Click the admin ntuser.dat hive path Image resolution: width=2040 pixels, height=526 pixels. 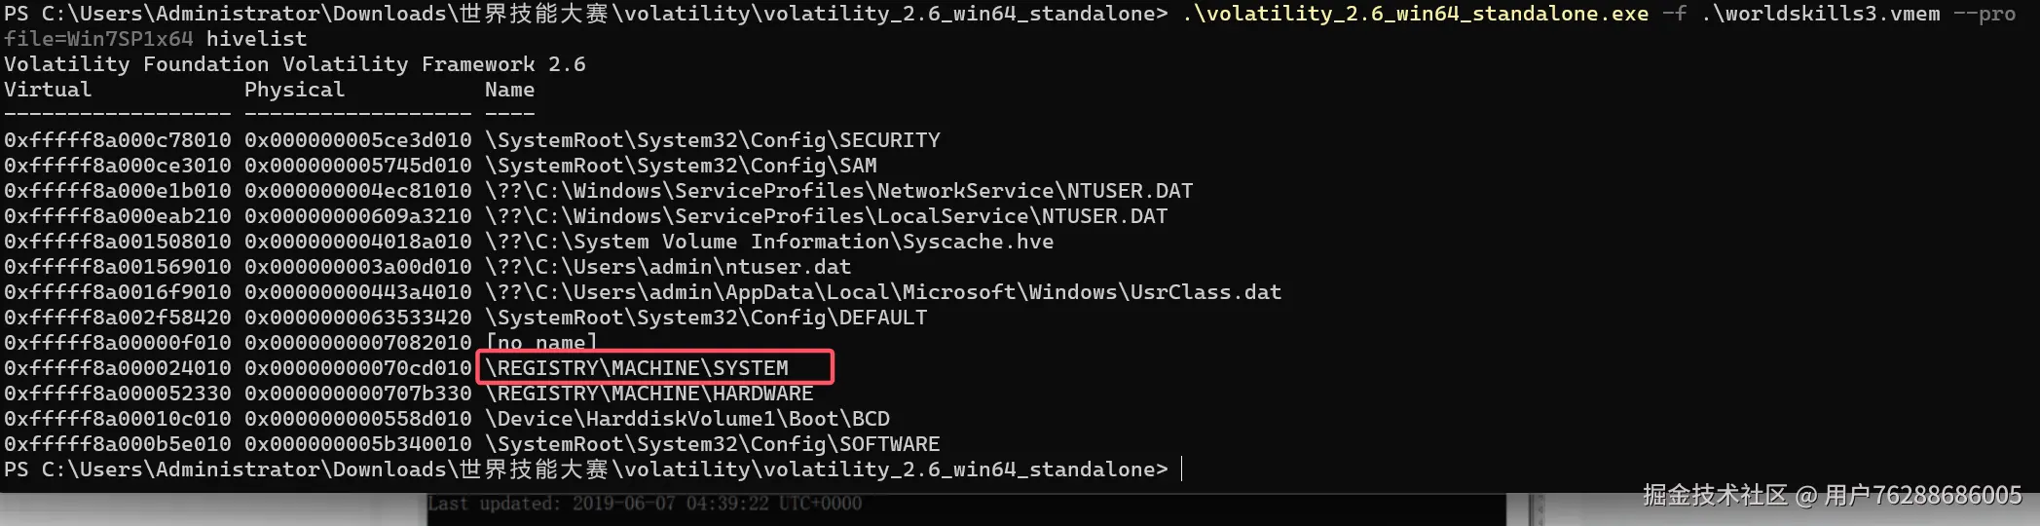(x=668, y=267)
